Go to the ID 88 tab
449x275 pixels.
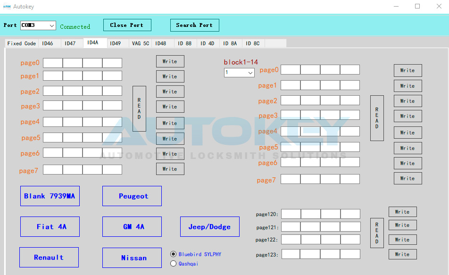185,43
